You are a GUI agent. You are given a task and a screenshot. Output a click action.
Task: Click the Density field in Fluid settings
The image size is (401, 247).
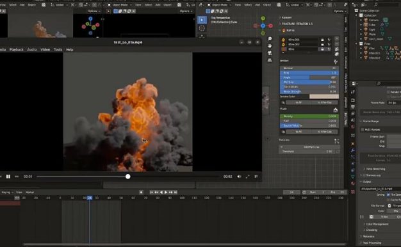click(309, 116)
